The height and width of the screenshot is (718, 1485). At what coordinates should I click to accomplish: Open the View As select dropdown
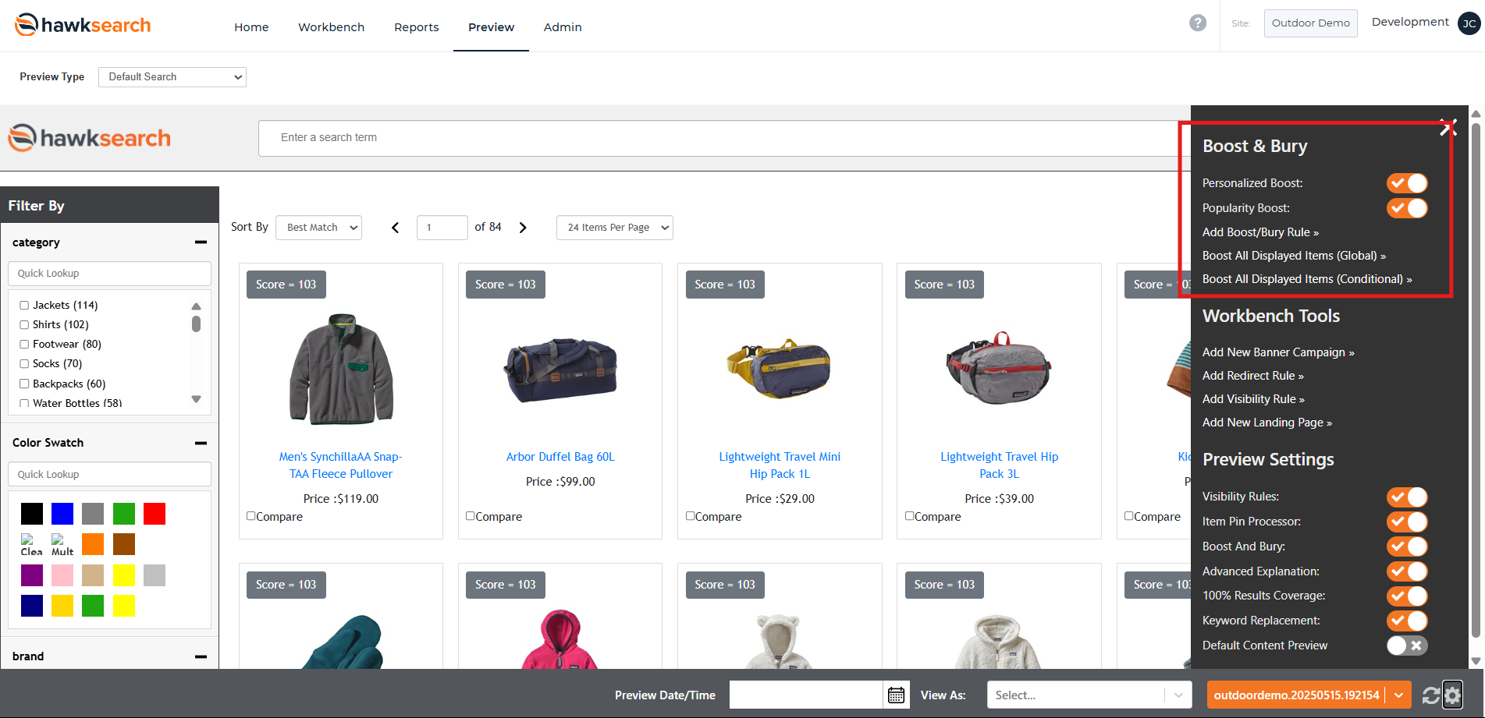[1089, 695]
